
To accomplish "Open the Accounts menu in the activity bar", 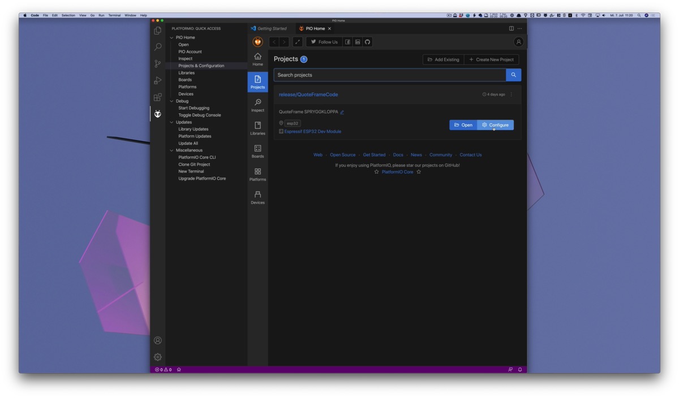I will click(x=158, y=340).
